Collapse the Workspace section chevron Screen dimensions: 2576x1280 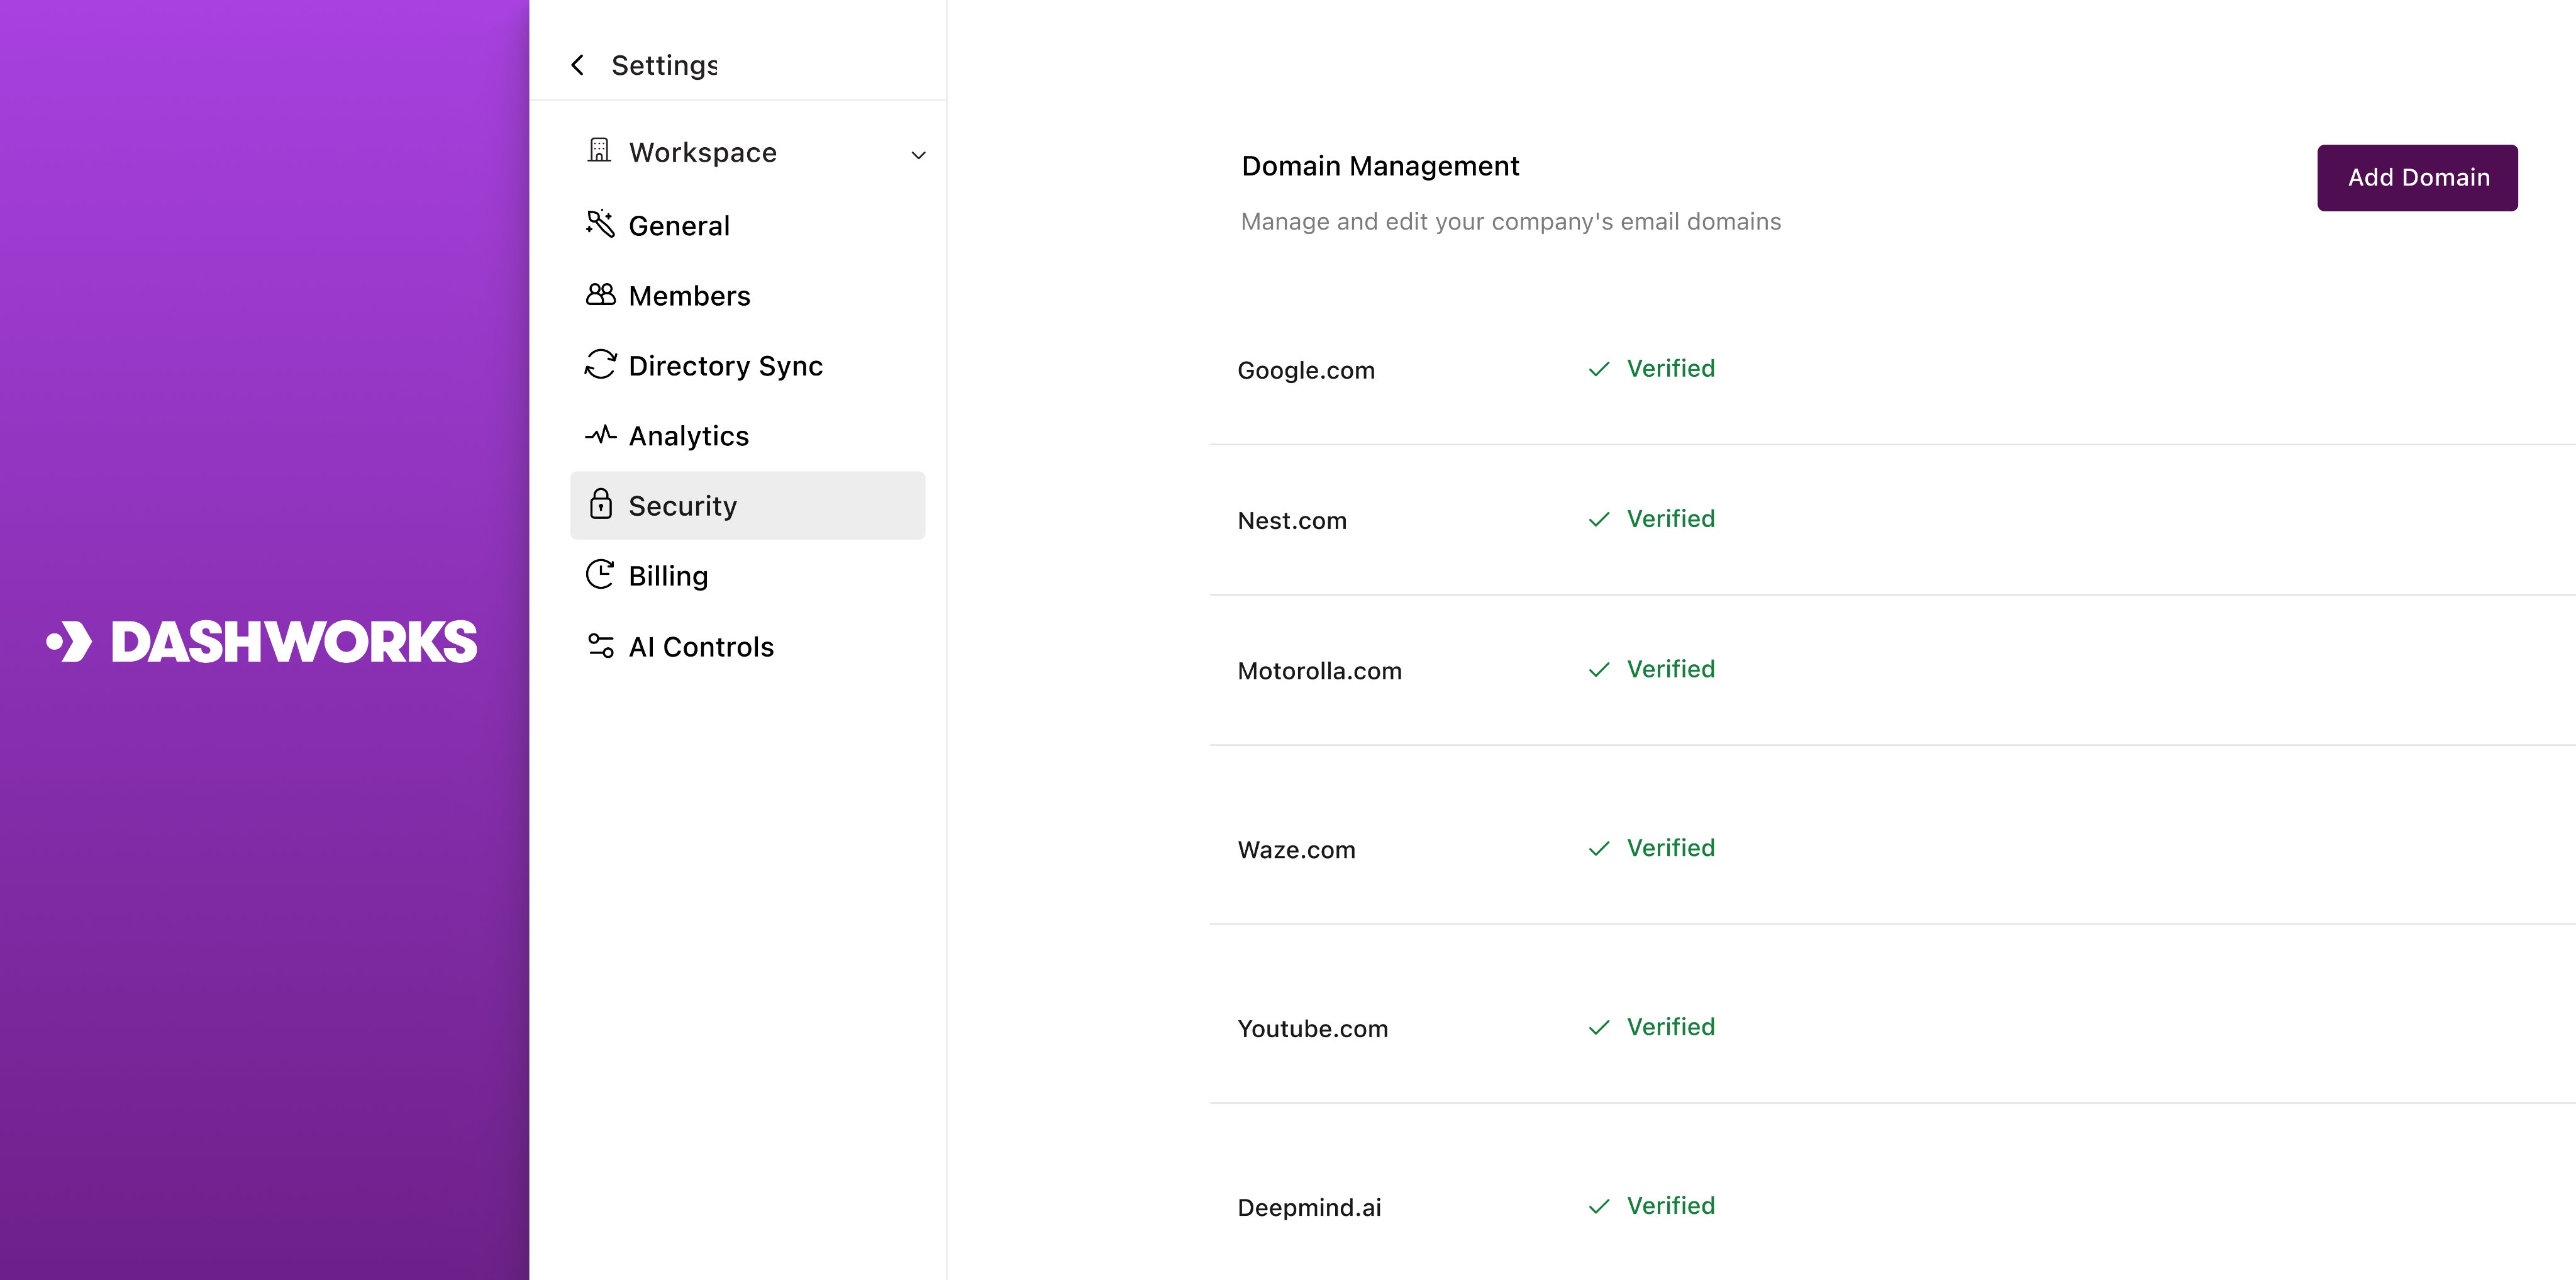coord(918,155)
